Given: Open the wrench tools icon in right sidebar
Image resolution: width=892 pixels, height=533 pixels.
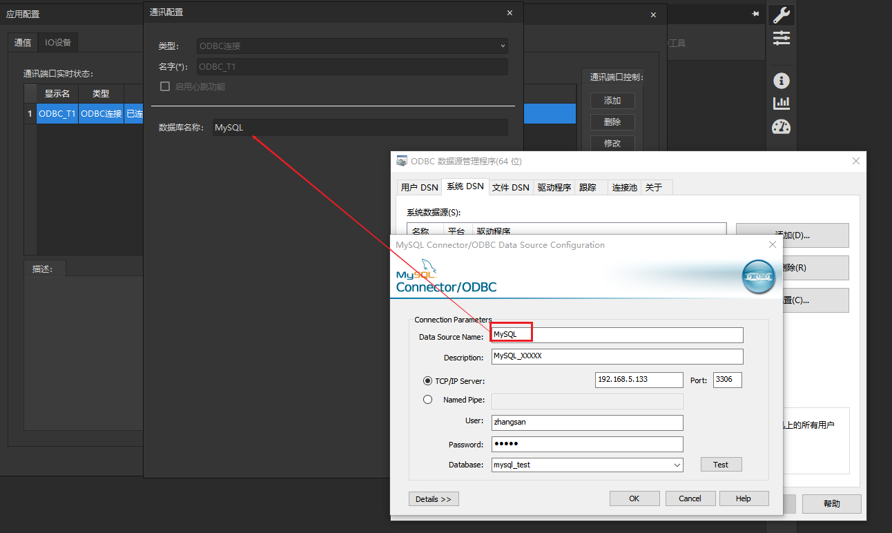Looking at the screenshot, I should tap(782, 15).
